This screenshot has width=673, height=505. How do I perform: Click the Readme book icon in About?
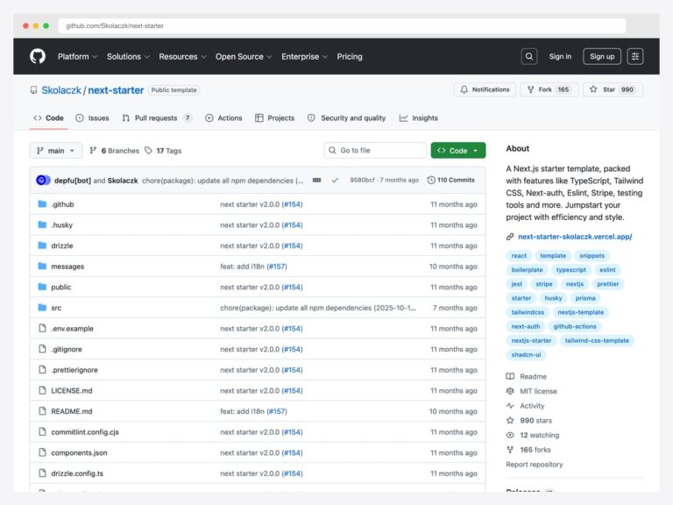(x=510, y=377)
